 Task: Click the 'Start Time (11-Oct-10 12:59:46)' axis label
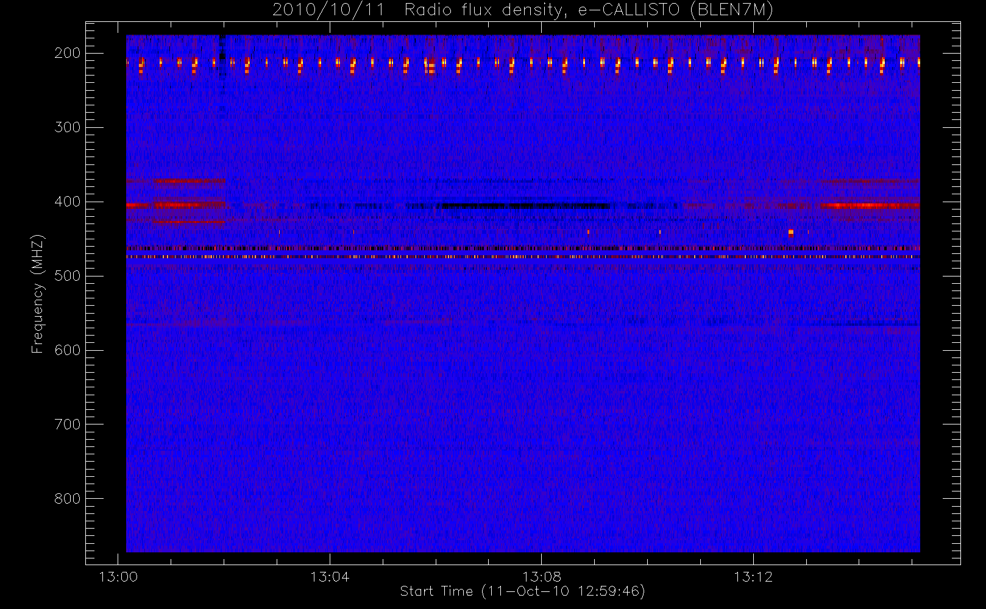click(522, 591)
